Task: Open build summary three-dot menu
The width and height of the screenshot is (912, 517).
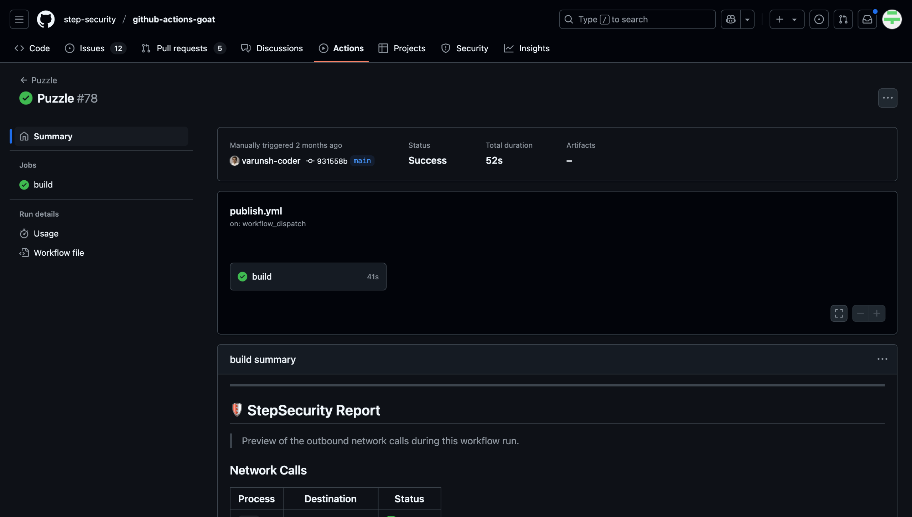Action: tap(882, 359)
